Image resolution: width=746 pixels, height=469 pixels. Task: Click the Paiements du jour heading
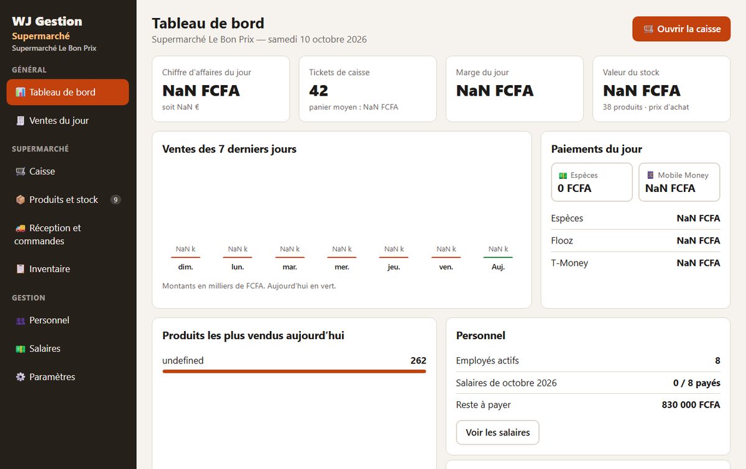[597, 149]
